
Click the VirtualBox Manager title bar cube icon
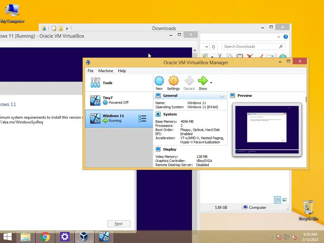click(88, 62)
